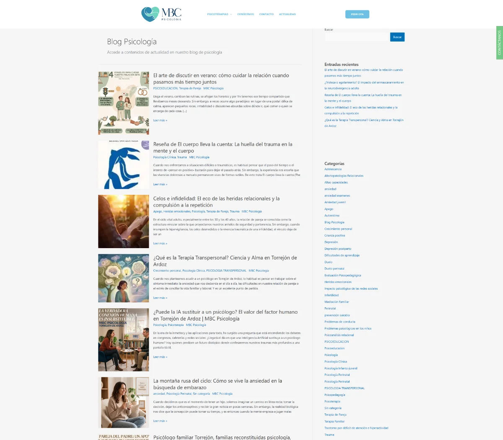The height and width of the screenshot is (440, 503).
Task: Open Reseña de El cuerpo lleva la cuenta title
Action: point(223,147)
